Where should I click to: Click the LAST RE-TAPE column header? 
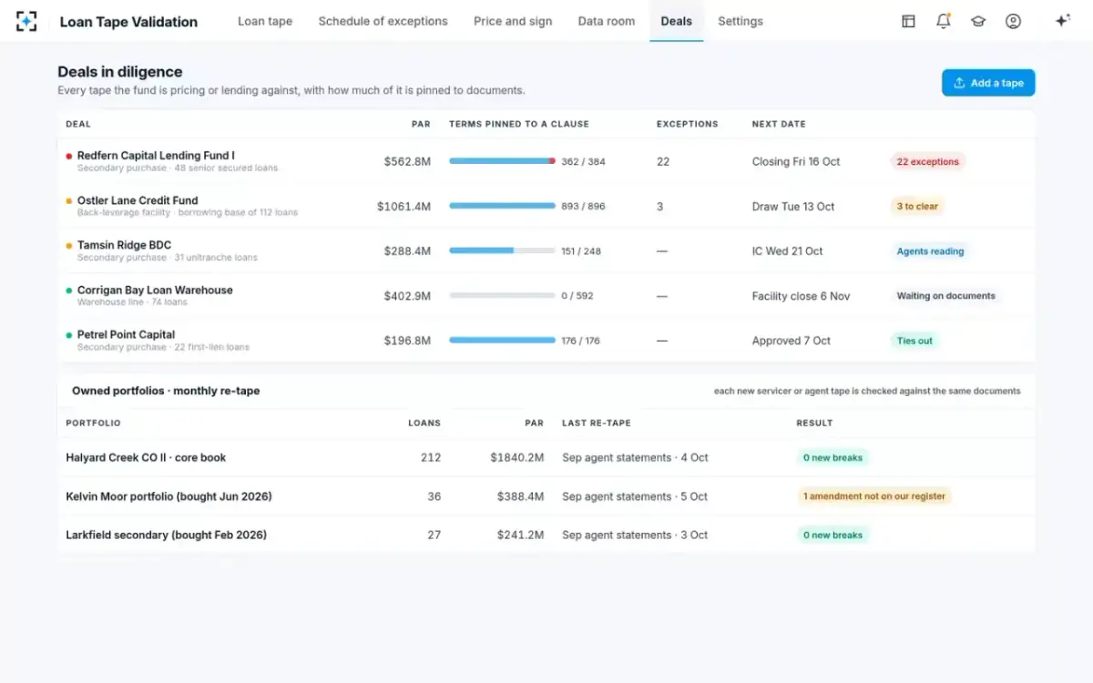click(597, 423)
